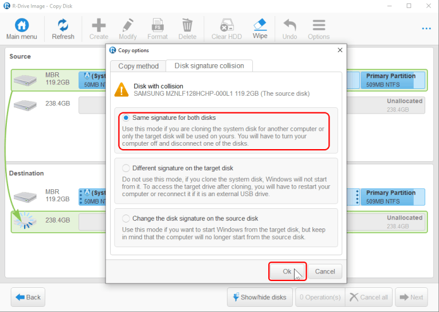Click the Destination section heading
The width and height of the screenshot is (439, 312).
point(26,173)
